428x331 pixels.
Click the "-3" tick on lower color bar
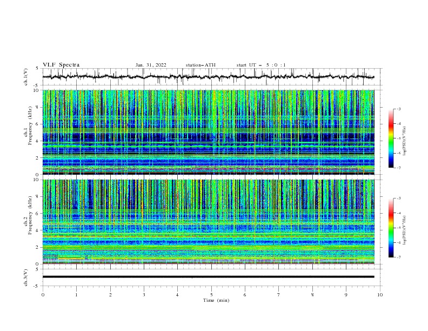click(x=399, y=198)
